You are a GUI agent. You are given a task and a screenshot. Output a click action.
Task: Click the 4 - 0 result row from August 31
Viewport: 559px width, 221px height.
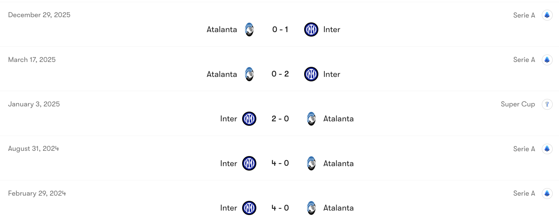(280, 163)
